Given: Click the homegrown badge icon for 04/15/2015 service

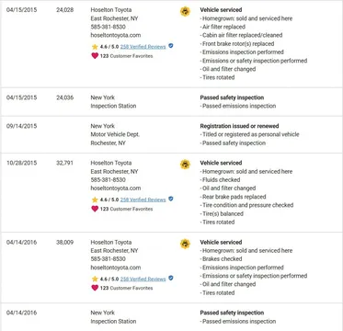Looking at the screenshot, I should coord(185,12).
